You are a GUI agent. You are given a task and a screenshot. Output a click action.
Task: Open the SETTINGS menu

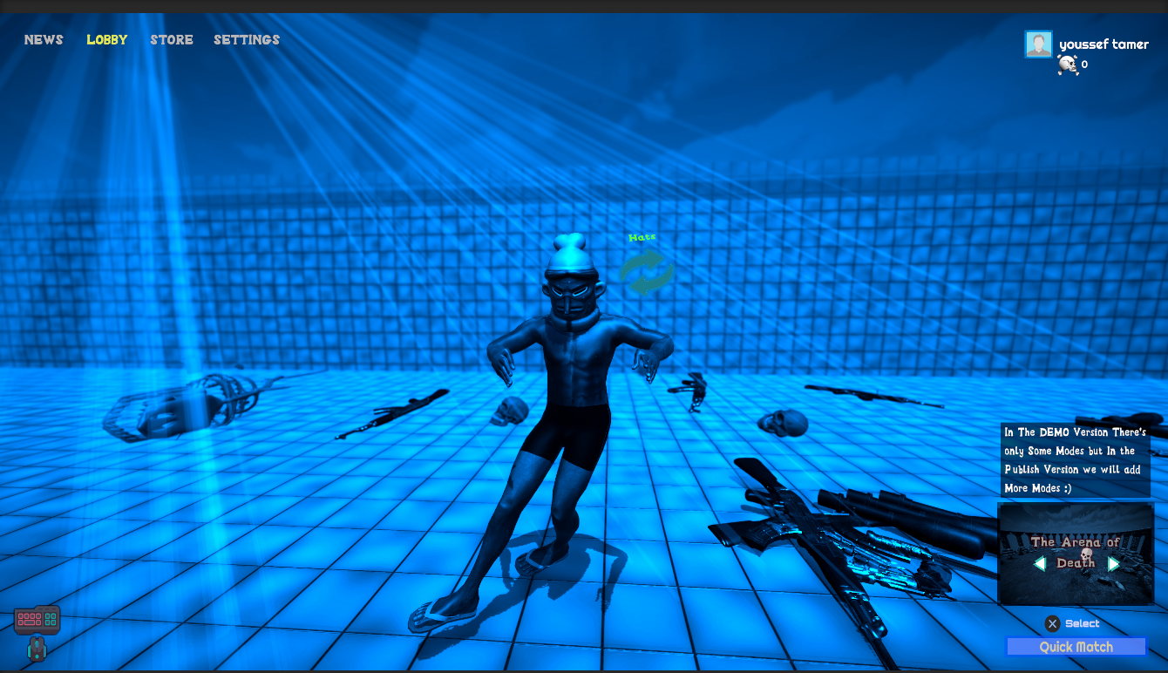point(247,40)
